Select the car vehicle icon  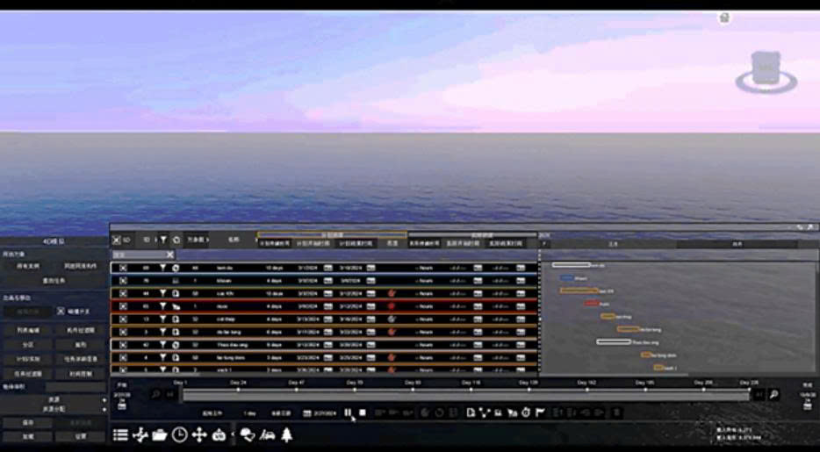(x=268, y=434)
